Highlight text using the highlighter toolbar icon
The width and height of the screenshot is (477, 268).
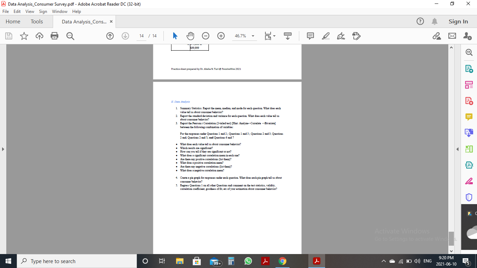point(325,36)
